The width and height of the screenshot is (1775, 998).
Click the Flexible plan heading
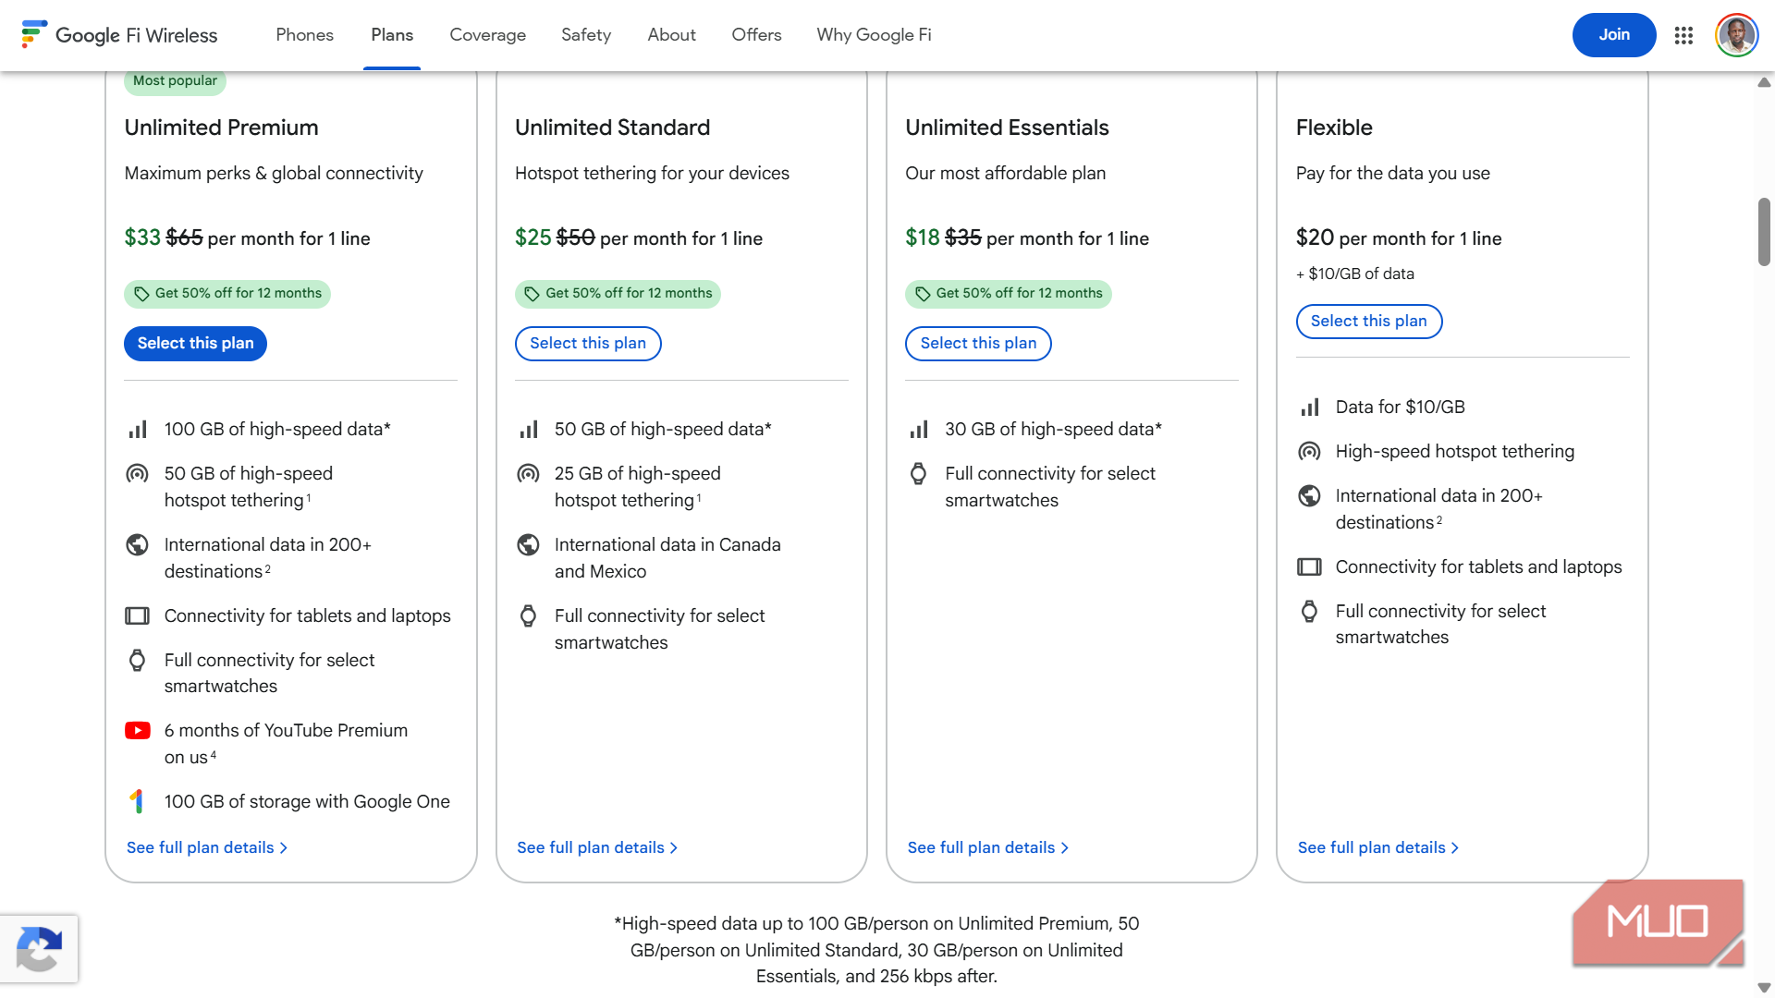1333,128
